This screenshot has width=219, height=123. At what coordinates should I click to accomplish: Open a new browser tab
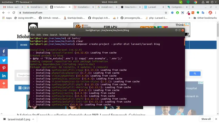coord(193,7)
